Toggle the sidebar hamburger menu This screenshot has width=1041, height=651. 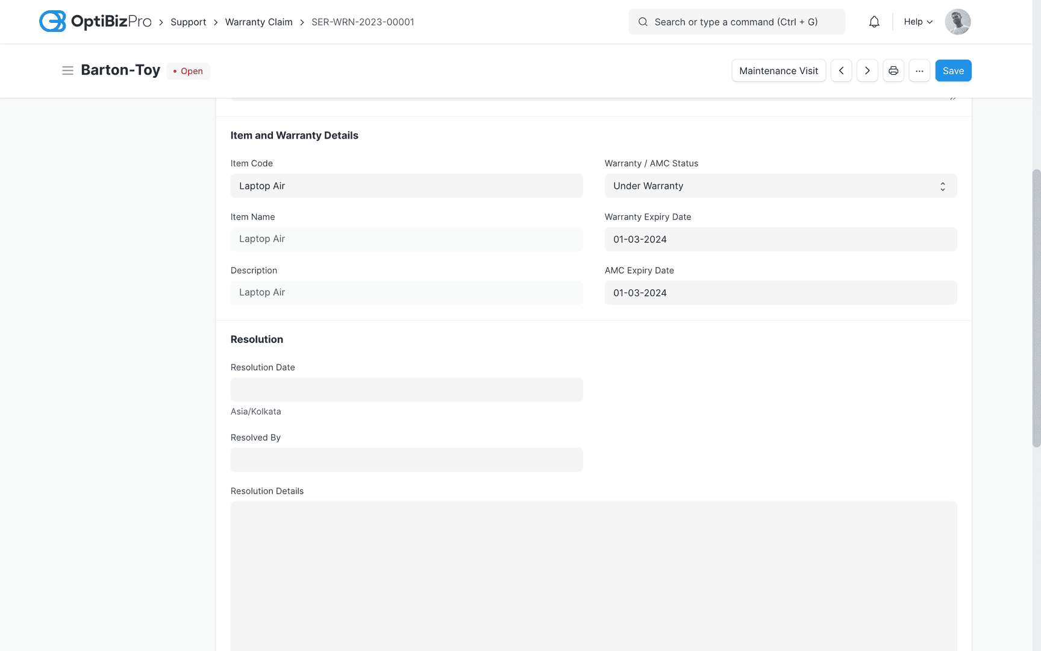pyautogui.click(x=67, y=71)
